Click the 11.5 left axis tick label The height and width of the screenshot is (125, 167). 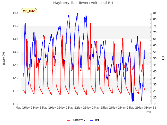(x=16, y=91)
